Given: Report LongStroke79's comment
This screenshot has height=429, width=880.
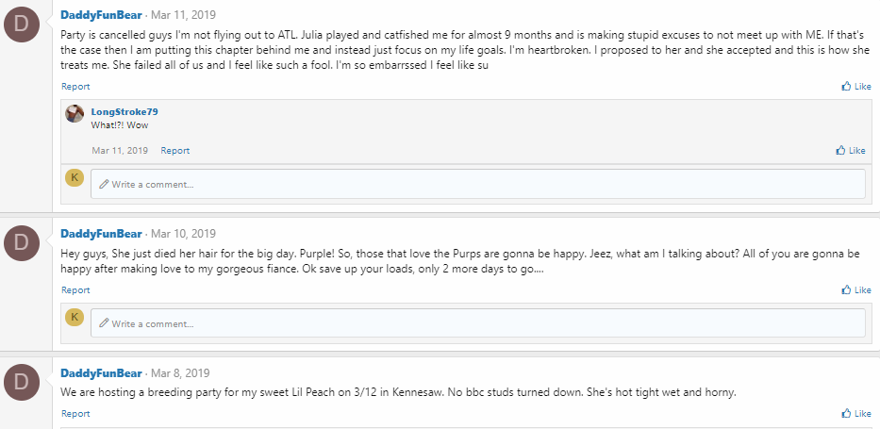Looking at the screenshot, I should point(175,150).
